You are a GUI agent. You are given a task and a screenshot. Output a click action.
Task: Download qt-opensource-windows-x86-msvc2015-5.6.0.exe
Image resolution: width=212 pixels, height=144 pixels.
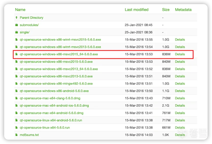(x=56, y=62)
